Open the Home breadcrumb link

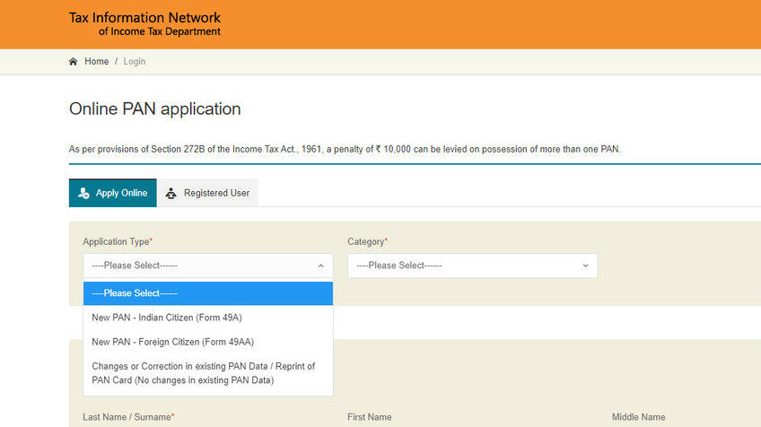tap(96, 62)
